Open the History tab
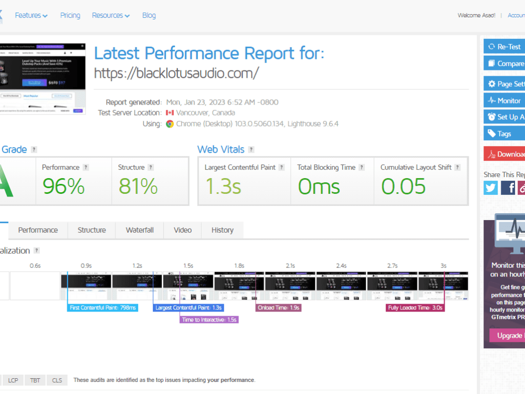Viewport: 525px width, 394px height. (x=222, y=230)
